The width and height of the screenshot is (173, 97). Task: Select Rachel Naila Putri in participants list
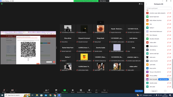[x=159, y=17]
